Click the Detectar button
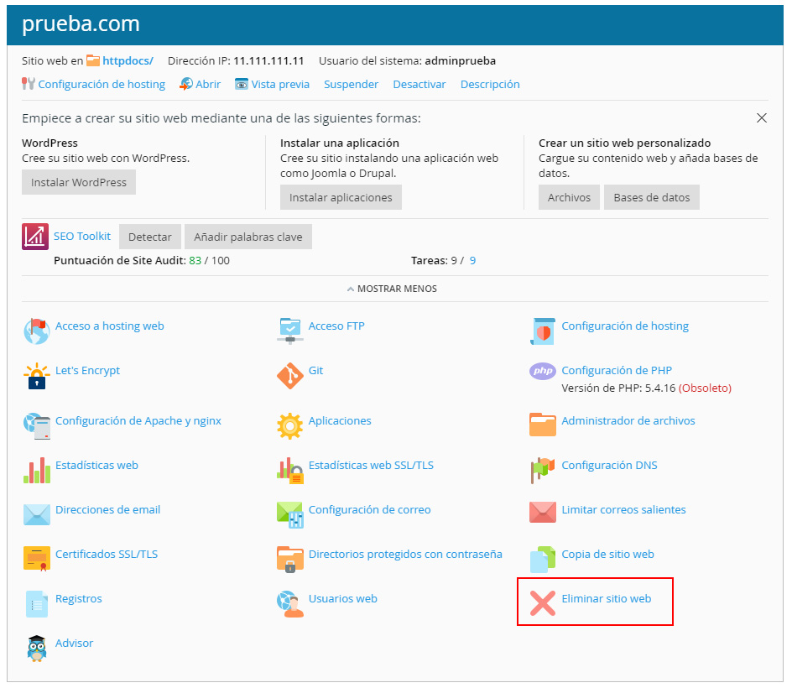This screenshot has height=688, width=792. tap(149, 237)
